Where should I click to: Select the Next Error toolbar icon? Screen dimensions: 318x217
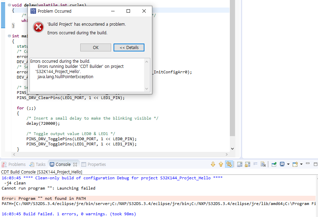coord(213,165)
